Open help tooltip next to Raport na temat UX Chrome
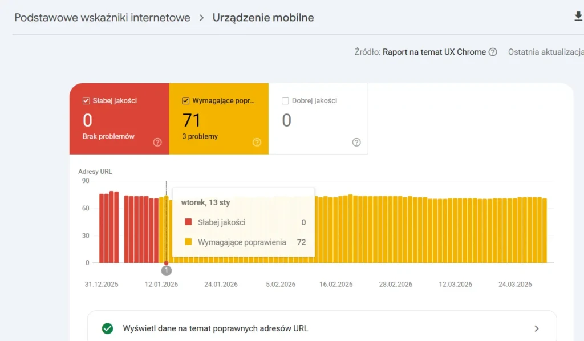 pos(492,52)
